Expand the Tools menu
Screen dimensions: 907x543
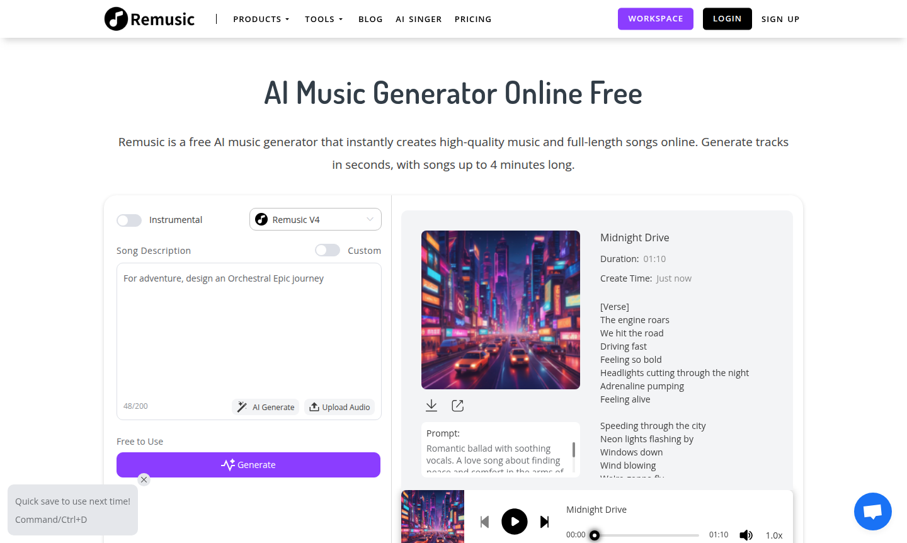click(x=324, y=19)
